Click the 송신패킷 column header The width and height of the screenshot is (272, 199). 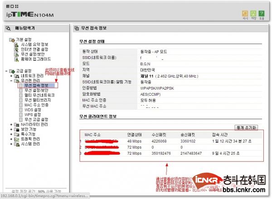pyautogui.click(x=188, y=135)
